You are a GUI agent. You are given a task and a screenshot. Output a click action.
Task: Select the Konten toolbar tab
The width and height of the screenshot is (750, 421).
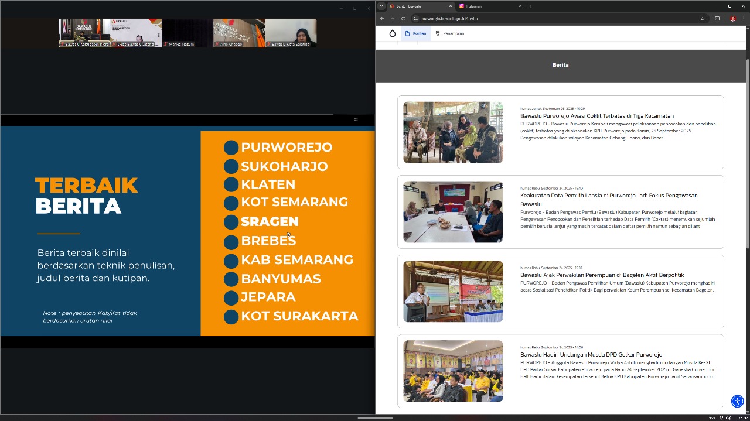416,33
